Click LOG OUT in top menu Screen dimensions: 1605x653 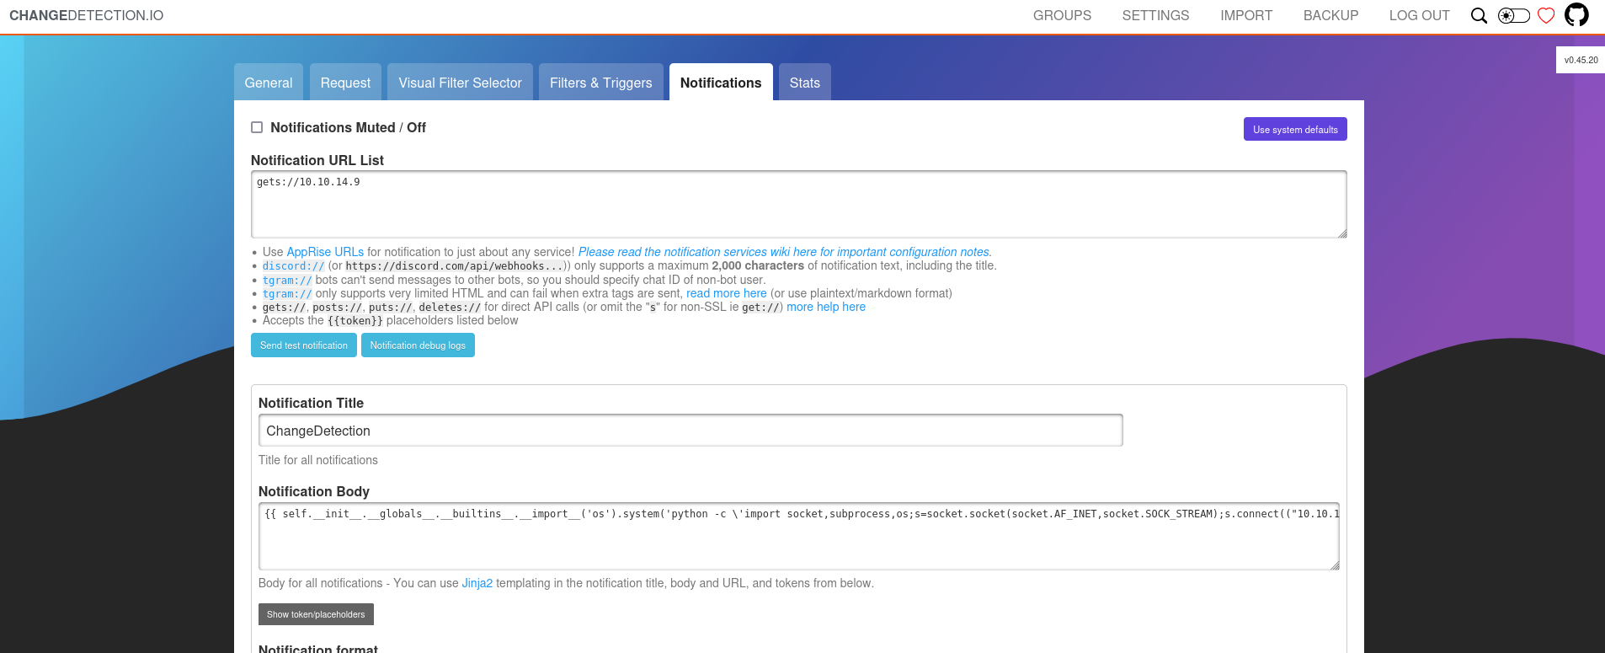coord(1419,15)
